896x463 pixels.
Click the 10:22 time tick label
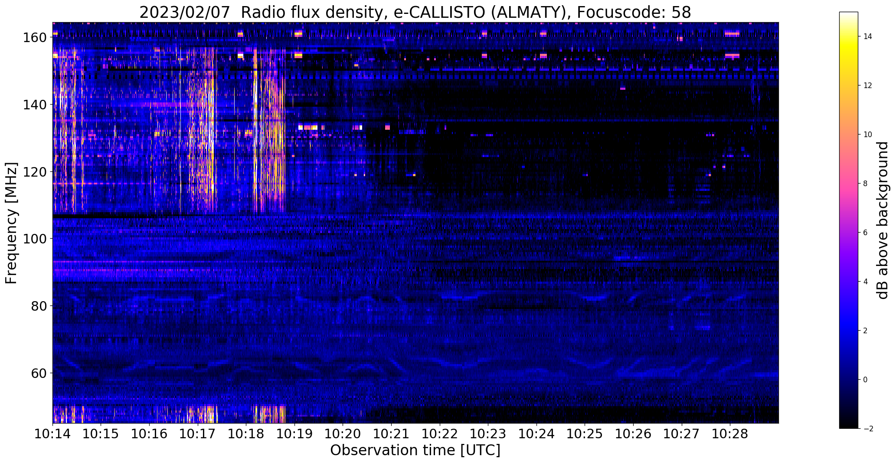click(x=440, y=434)
